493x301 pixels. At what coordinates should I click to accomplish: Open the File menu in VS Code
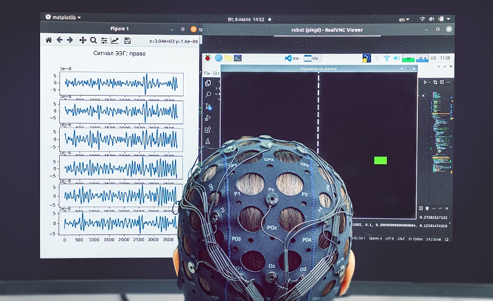pos(207,72)
